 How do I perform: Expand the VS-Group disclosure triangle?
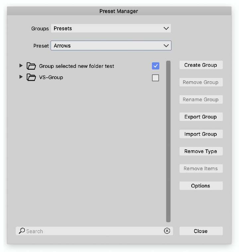click(21, 77)
